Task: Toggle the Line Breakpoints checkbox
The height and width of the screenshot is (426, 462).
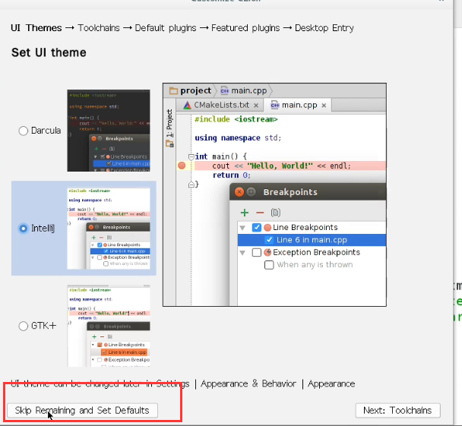Action: (x=257, y=228)
